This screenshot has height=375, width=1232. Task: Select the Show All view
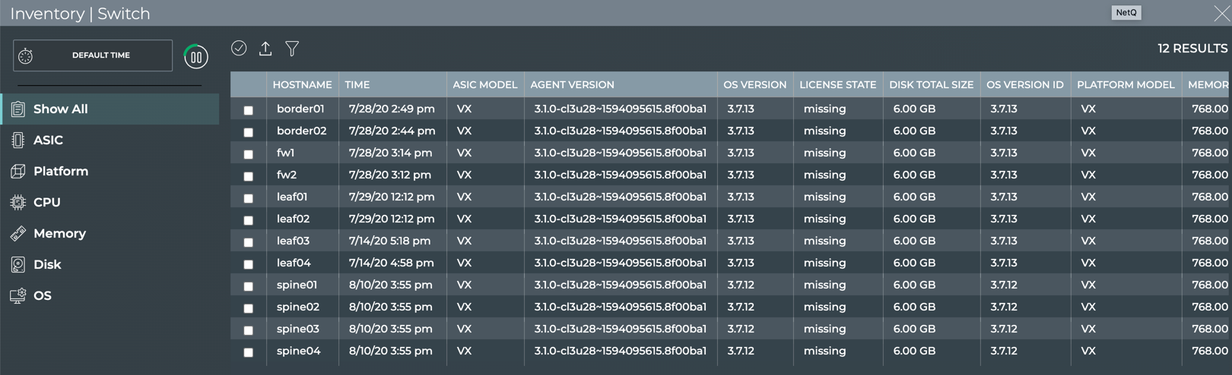point(61,109)
